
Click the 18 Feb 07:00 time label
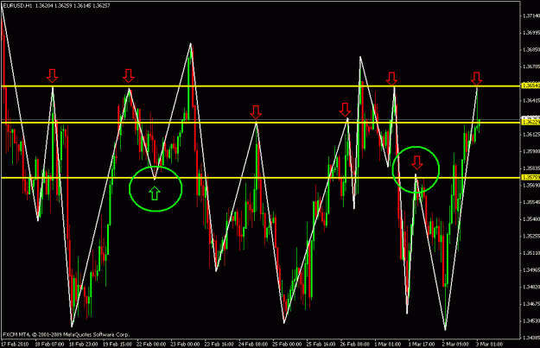(x=49, y=344)
